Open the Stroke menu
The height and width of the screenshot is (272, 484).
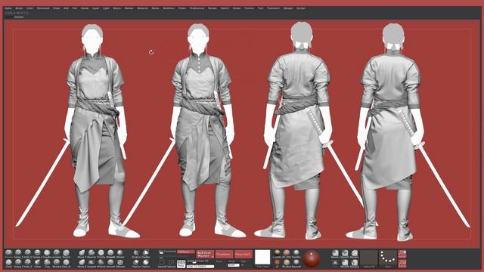pos(237,8)
